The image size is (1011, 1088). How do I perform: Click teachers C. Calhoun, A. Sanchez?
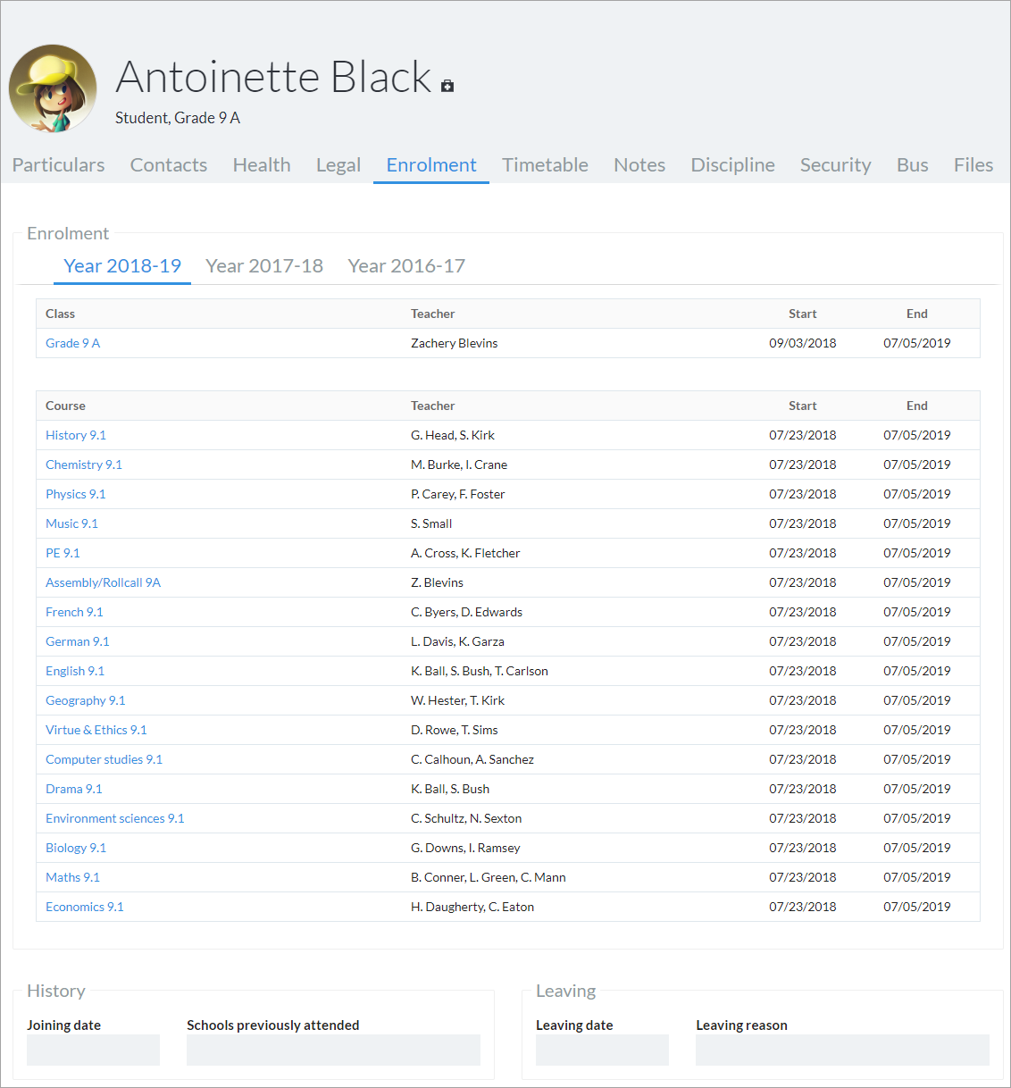tap(472, 759)
